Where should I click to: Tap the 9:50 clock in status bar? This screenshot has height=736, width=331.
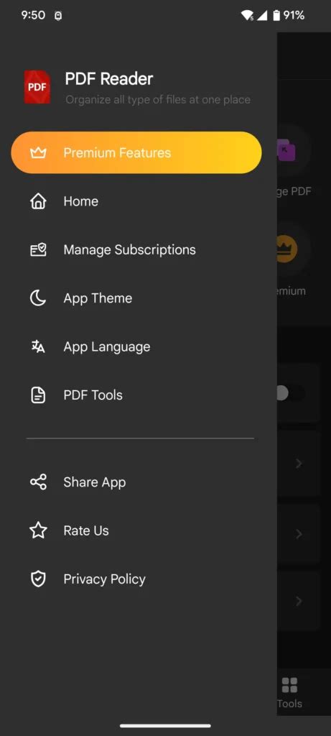[x=33, y=16]
